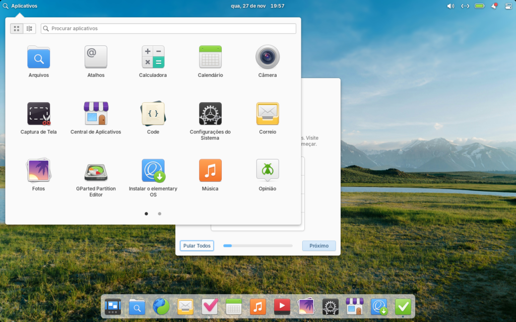Open Mail from the dock
This screenshot has width=516, height=322.
coord(185,306)
